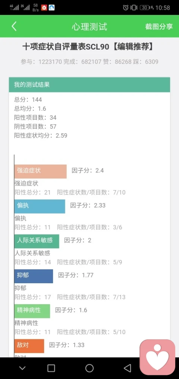Tap the hide navigation bar chevron
Image resolution: width=179 pixels, height=379 pixels.
(x=22, y=369)
